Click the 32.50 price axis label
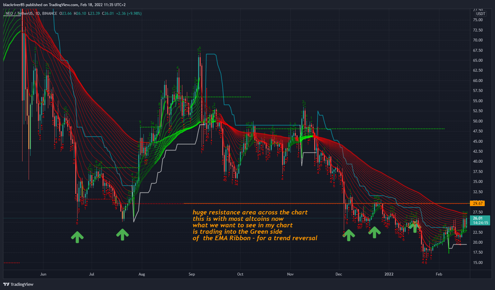Screen dimensions: 495x290 coord(478,192)
